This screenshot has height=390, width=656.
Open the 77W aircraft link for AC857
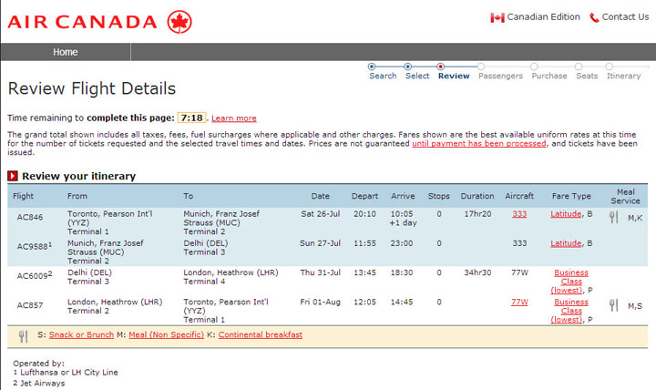(519, 303)
